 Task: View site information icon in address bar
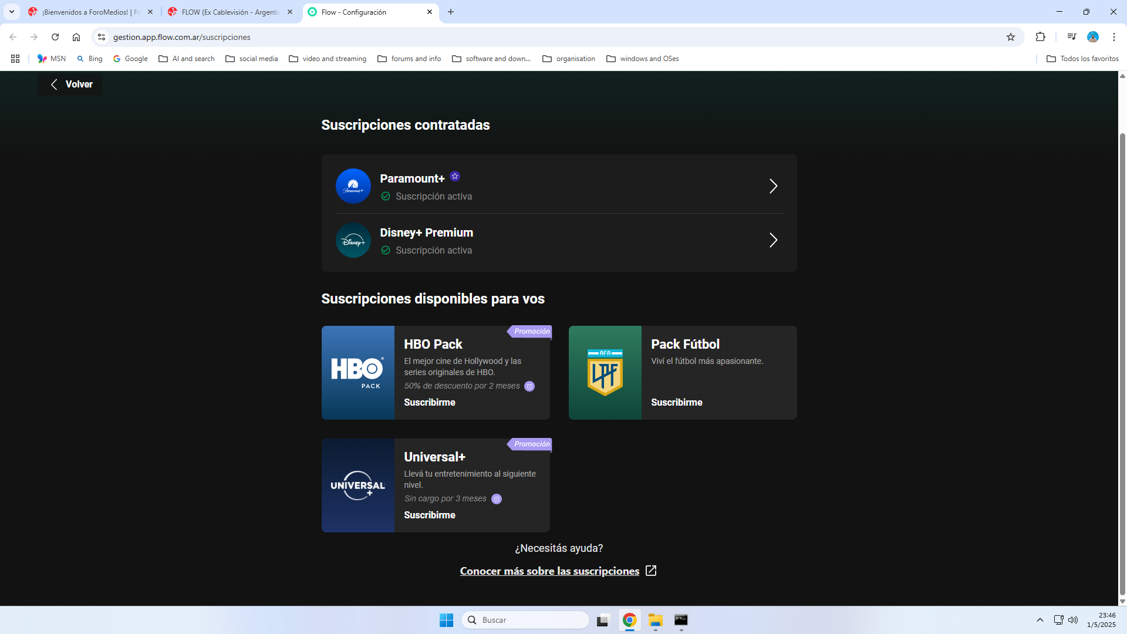point(102,37)
